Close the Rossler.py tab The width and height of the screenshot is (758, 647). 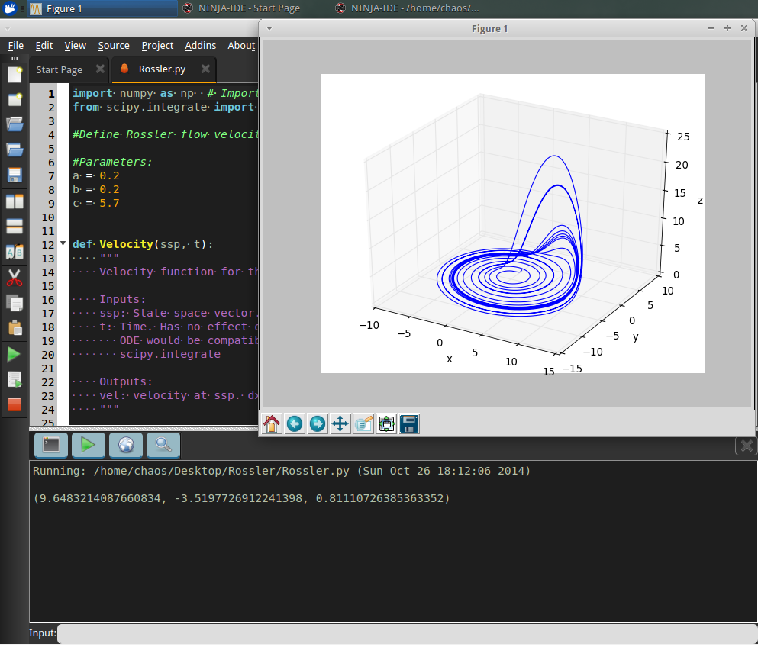click(x=205, y=69)
